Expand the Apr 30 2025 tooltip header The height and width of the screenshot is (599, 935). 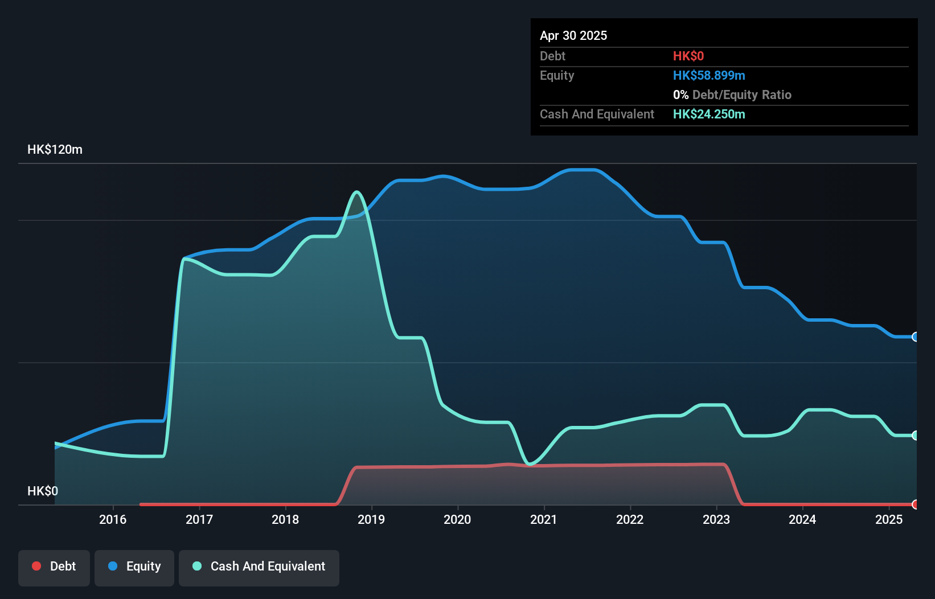point(574,35)
